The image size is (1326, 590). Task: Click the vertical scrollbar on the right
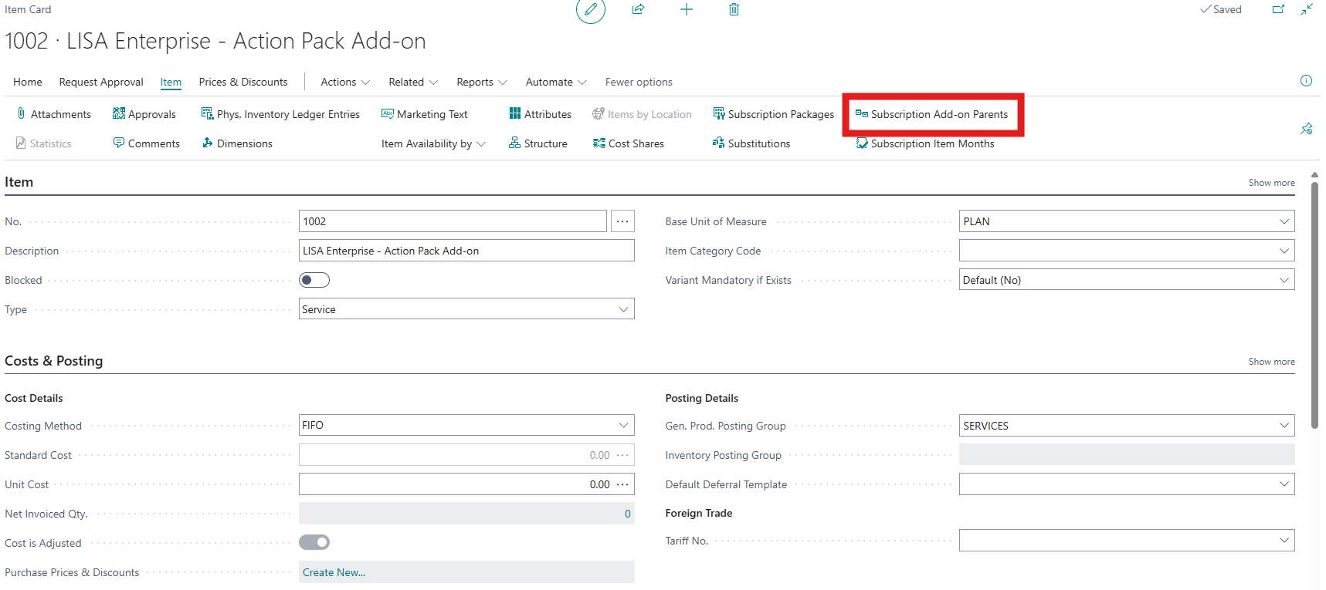click(1314, 301)
